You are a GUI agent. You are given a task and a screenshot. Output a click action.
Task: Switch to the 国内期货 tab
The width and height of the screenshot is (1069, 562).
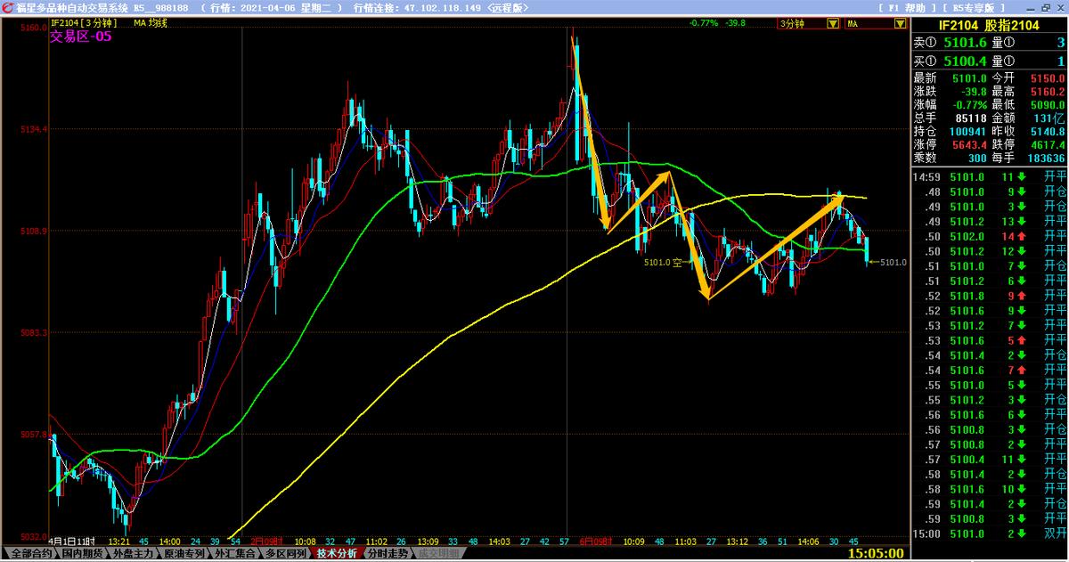pyautogui.click(x=82, y=553)
